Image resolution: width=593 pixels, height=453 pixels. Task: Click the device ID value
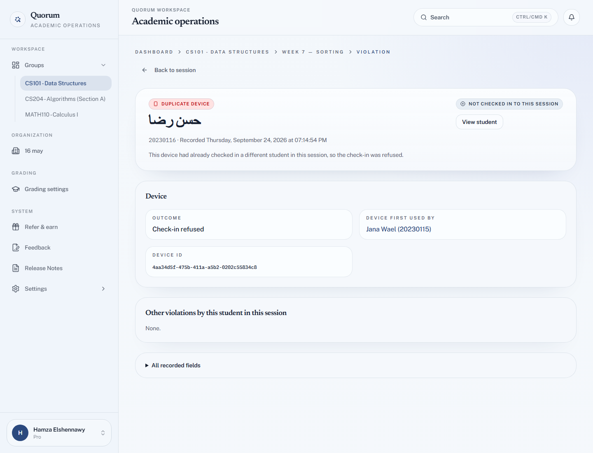pyautogui.click(x=205, y=267)
